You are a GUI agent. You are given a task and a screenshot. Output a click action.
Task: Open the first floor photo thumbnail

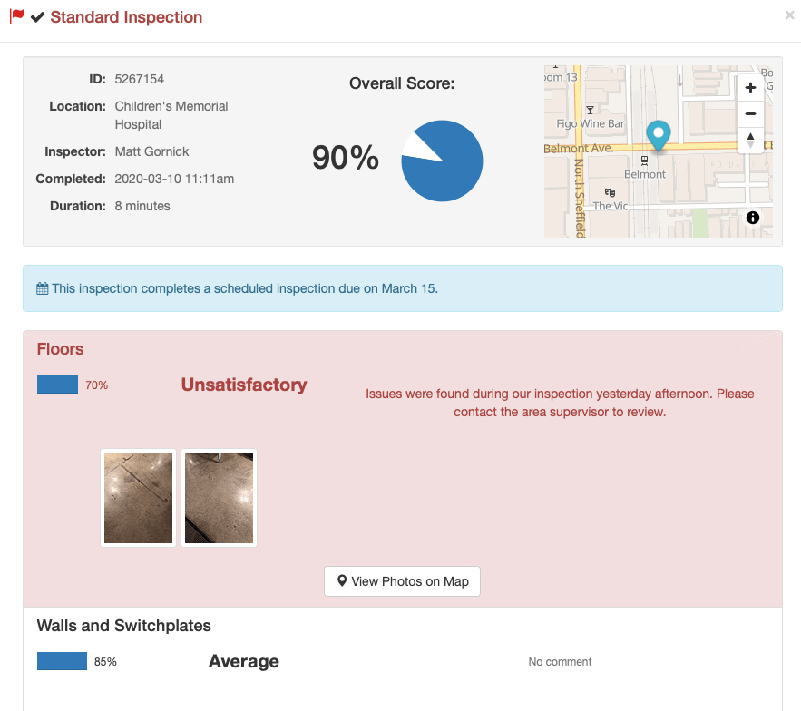coord(138,498)
